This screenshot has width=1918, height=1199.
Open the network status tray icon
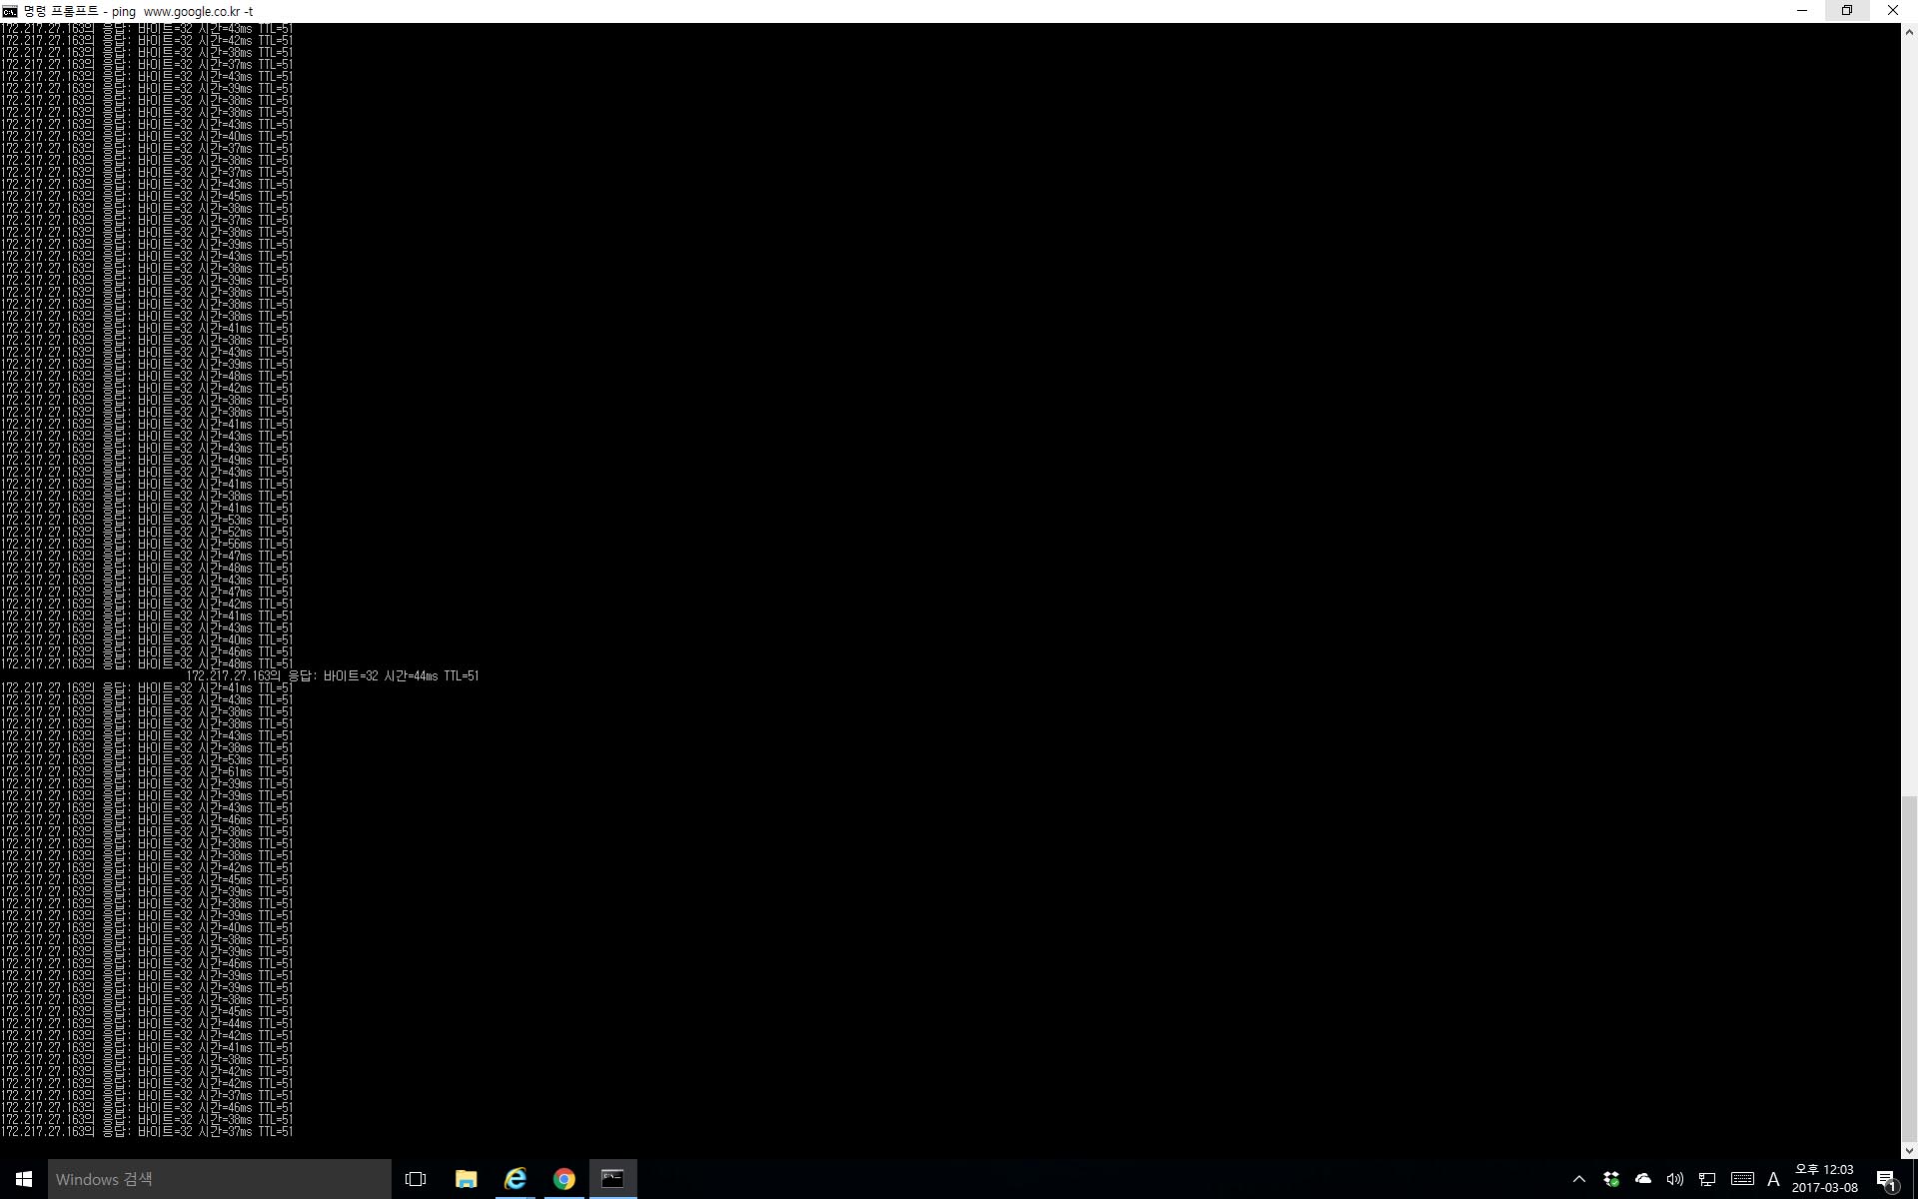(x=1707, y=1179)
